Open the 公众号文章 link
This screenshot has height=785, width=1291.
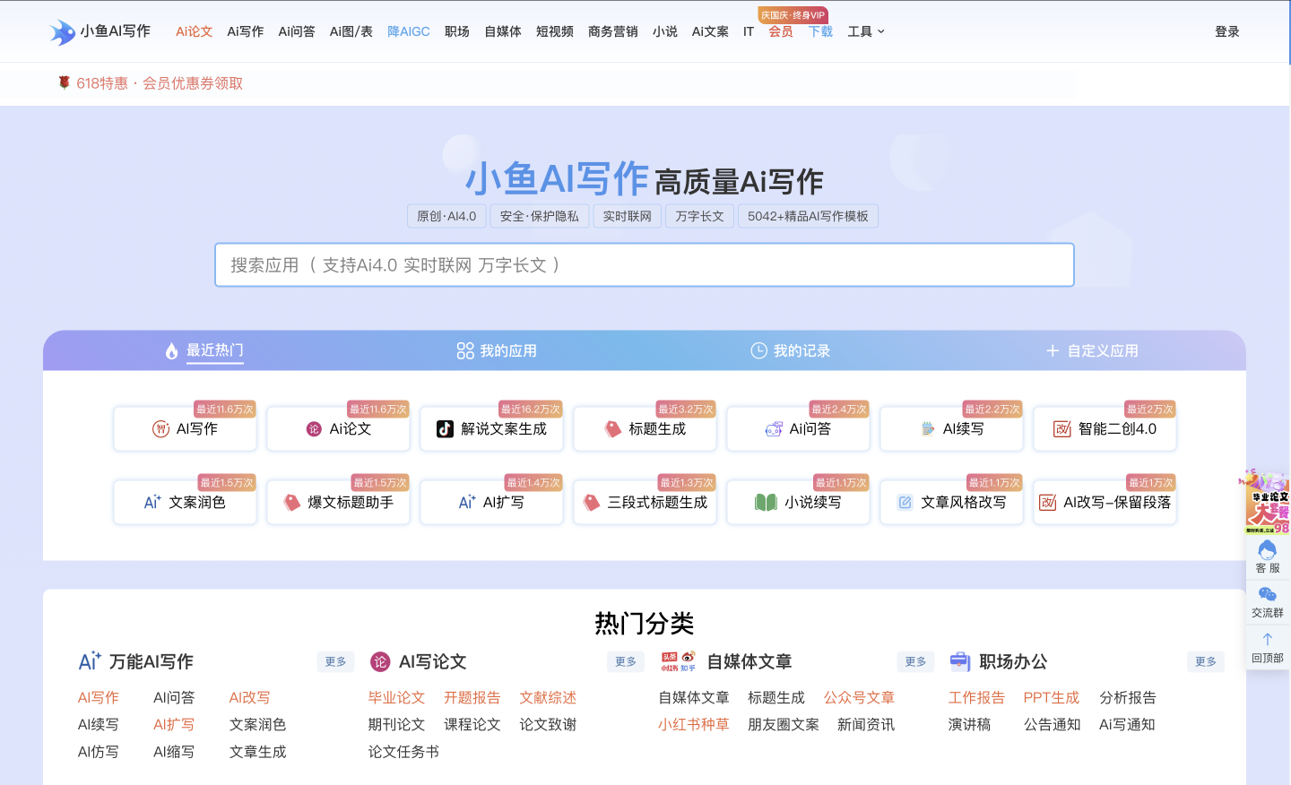pos(859,697)
